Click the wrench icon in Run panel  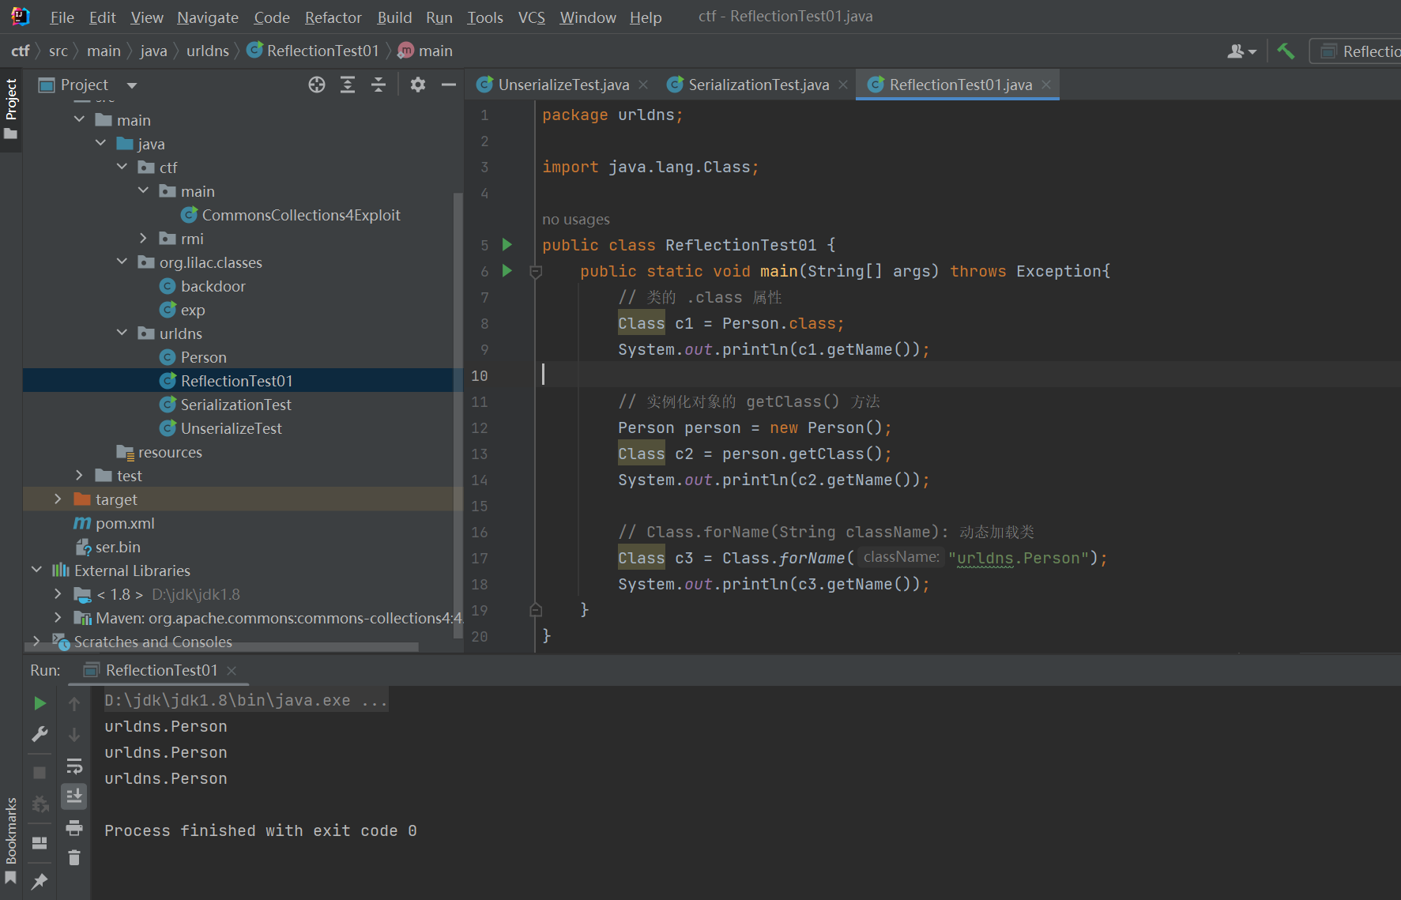click(40, 734)
